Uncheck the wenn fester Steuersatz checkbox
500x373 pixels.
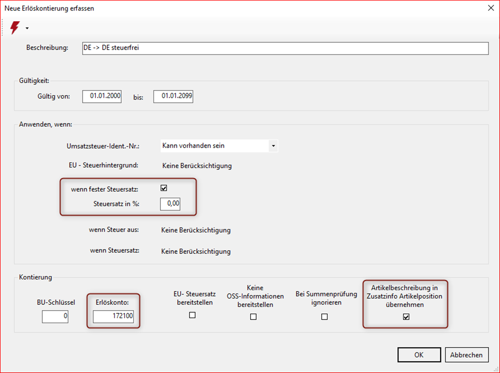[x=164, y=188]
